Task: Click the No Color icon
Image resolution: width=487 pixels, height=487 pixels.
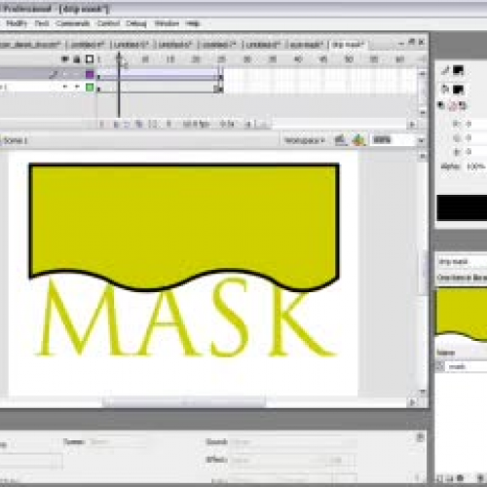Action: pyautogui.click(x=452, y=105)
